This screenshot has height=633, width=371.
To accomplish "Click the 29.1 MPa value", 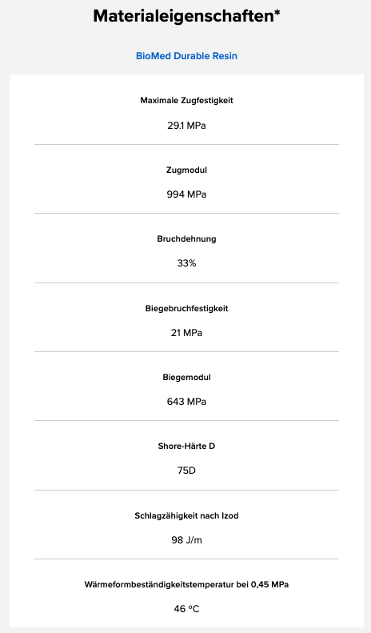I will (186, 126).
